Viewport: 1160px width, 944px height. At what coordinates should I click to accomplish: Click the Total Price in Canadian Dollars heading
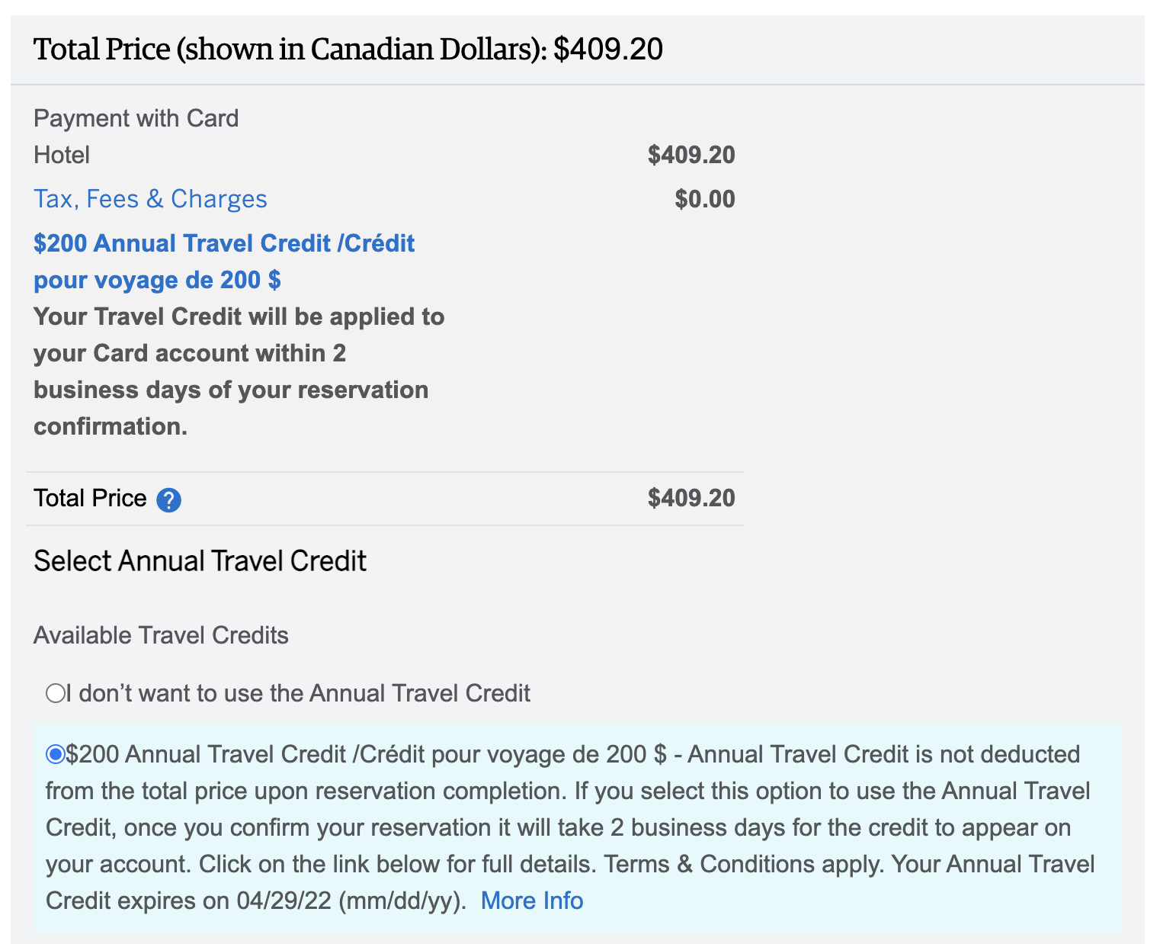[x=348, y=50]
